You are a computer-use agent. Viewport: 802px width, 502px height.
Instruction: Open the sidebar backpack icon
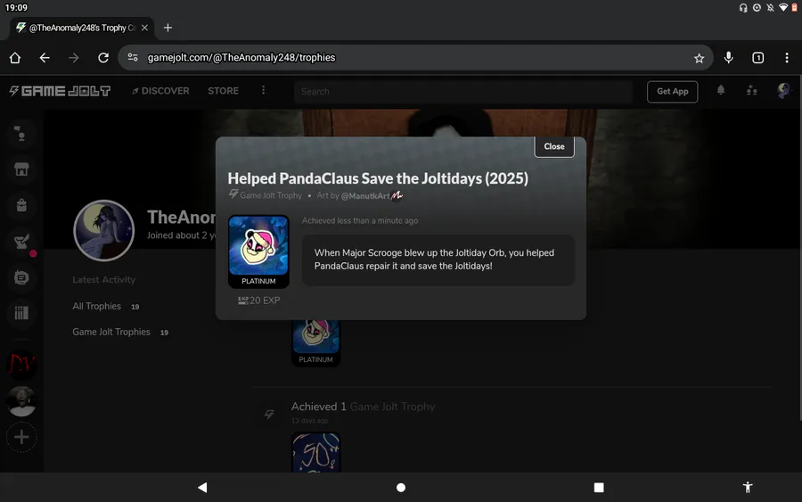click(x=21, y=205)
